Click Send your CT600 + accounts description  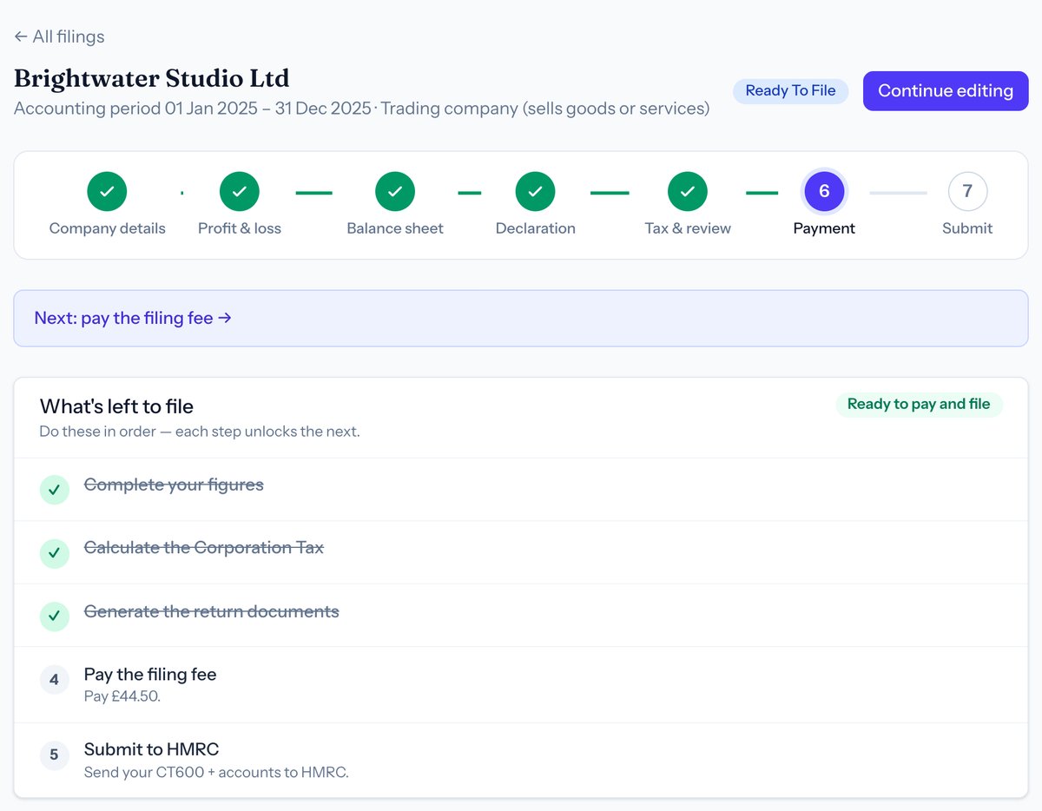(x=216, y=772)
